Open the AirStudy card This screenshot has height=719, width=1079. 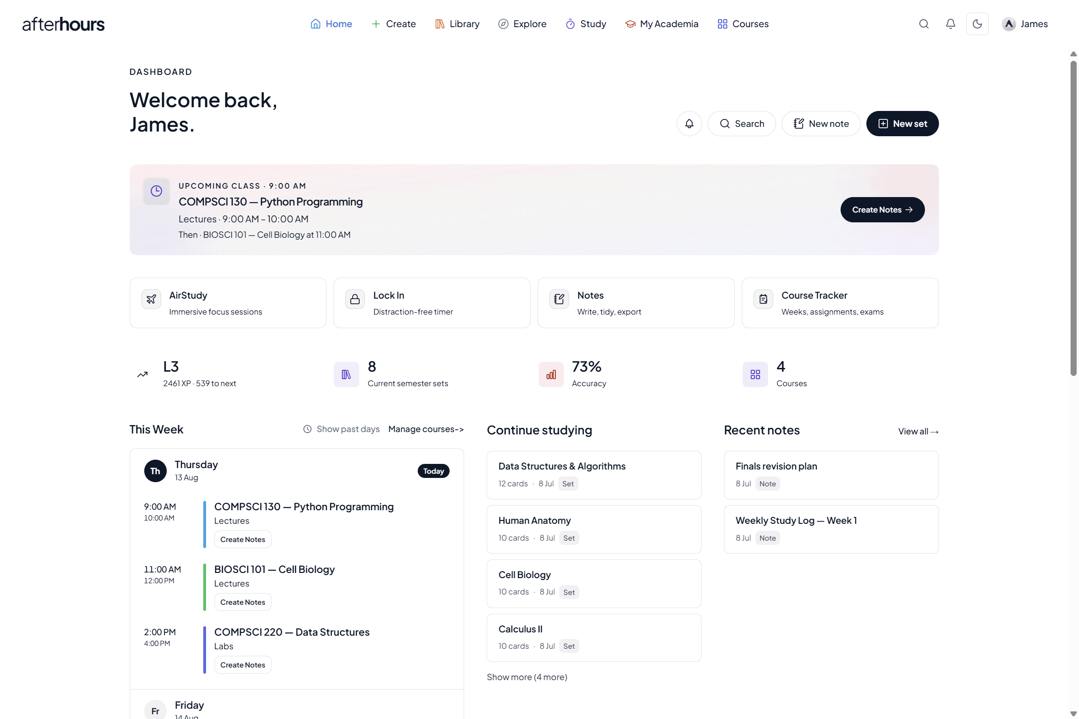(228, 303)
